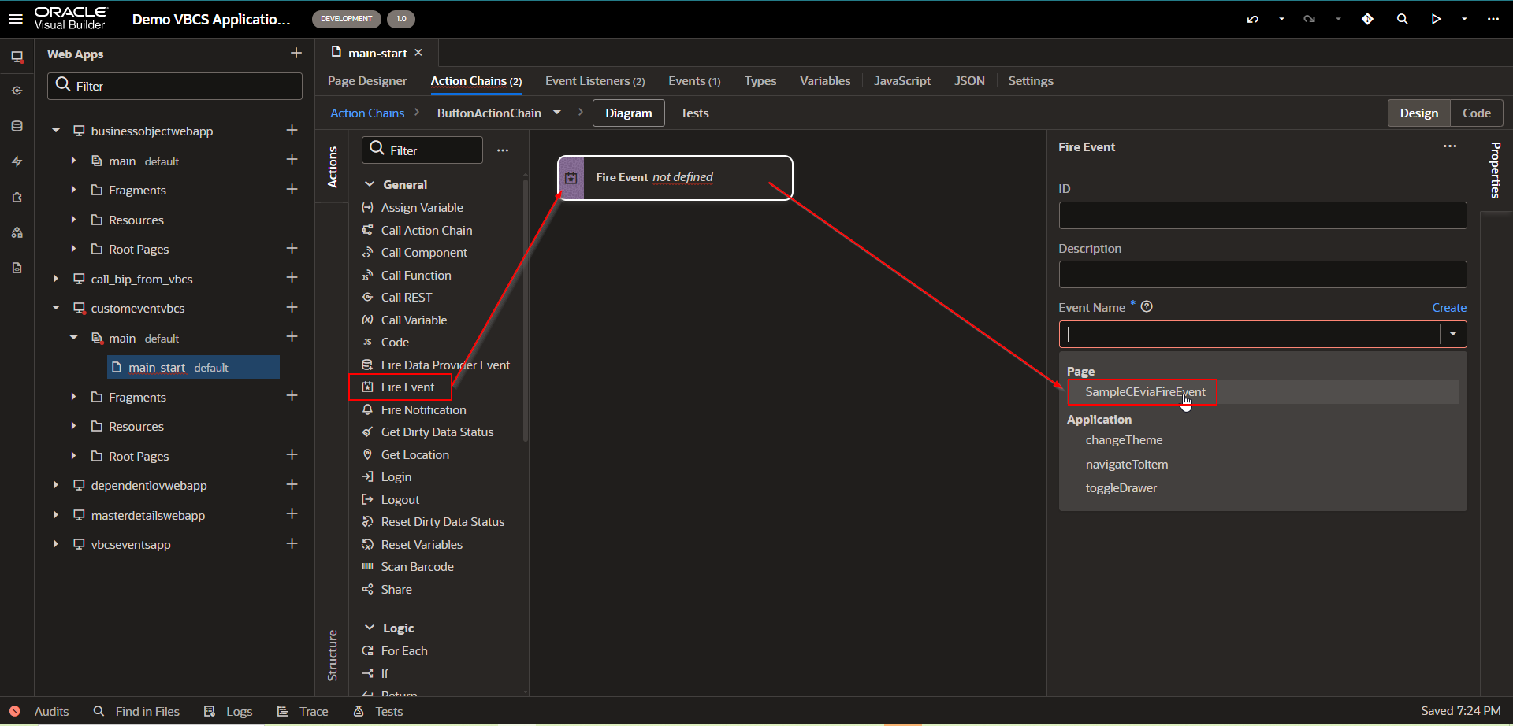
Task: Click plus icon beside customeventvbcs
Action: click(x=292, y=307)
